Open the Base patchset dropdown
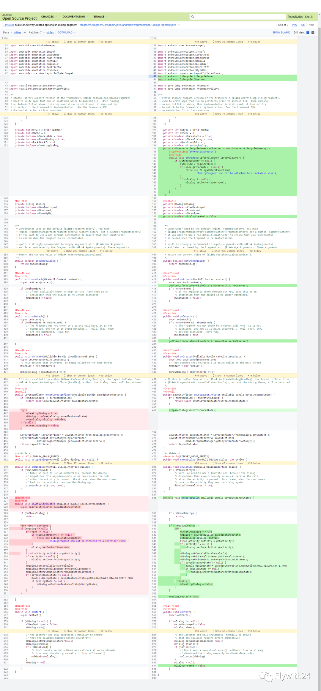Image resolution: width=321 pixels, height=691 pixels. pos(8,33)
